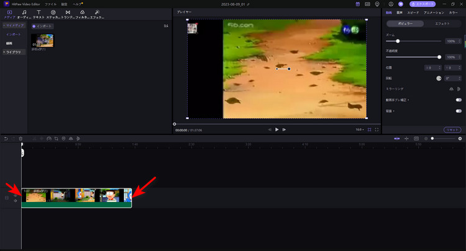
Task: Select the トランジション transition icon
Action: pyautogui.click(x=68, y=14)
